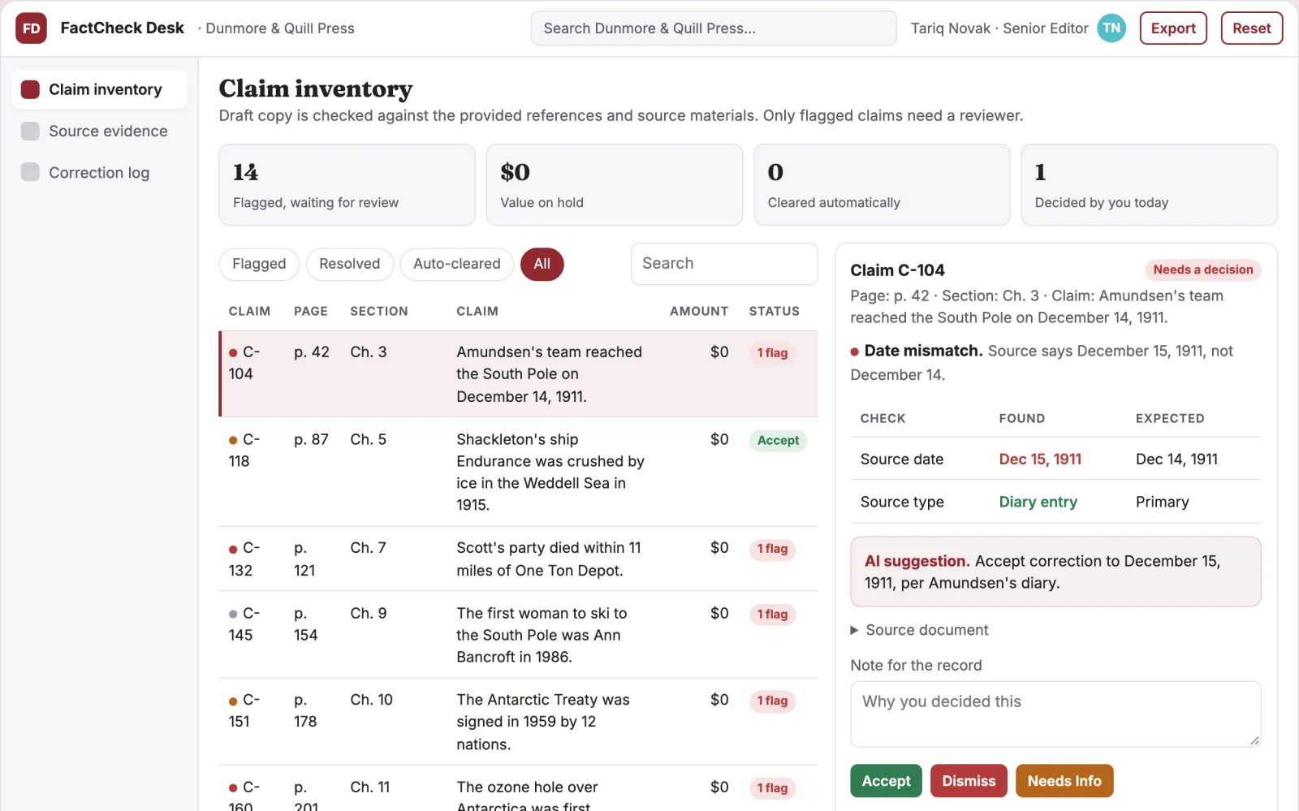Click the claim table Search field
Image resolution: width=1299 pixels, height=811 pixels.
coord(723,264)
